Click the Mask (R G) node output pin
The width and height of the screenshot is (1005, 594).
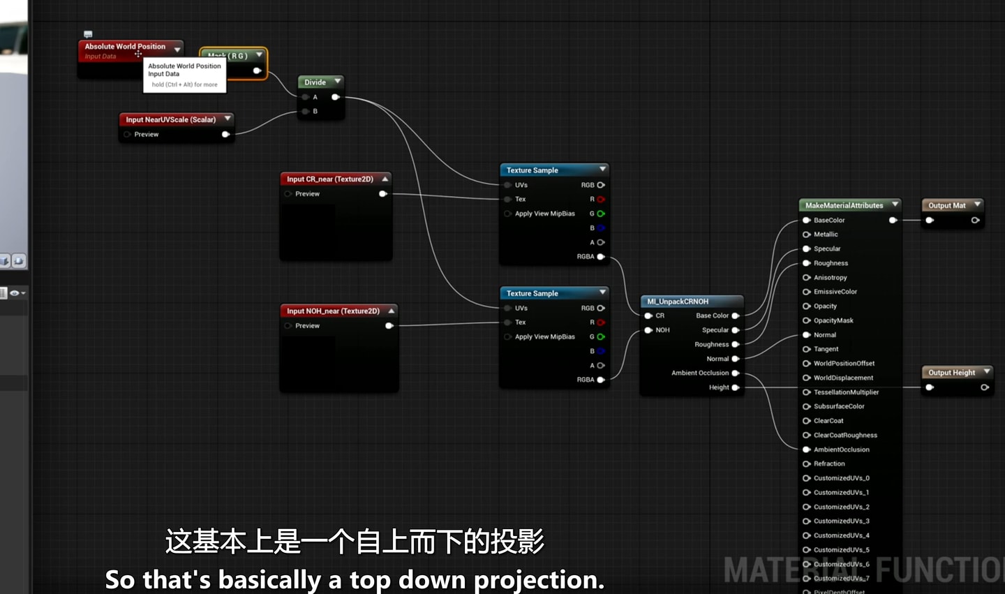257,70
